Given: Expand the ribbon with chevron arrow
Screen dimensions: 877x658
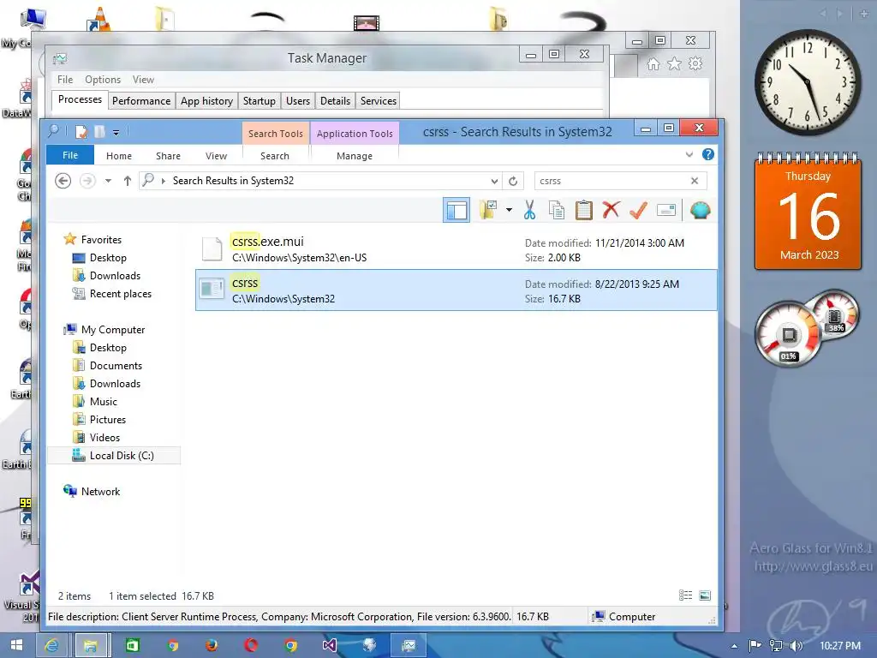Looking at the screenshot, I should click(689, 154).
